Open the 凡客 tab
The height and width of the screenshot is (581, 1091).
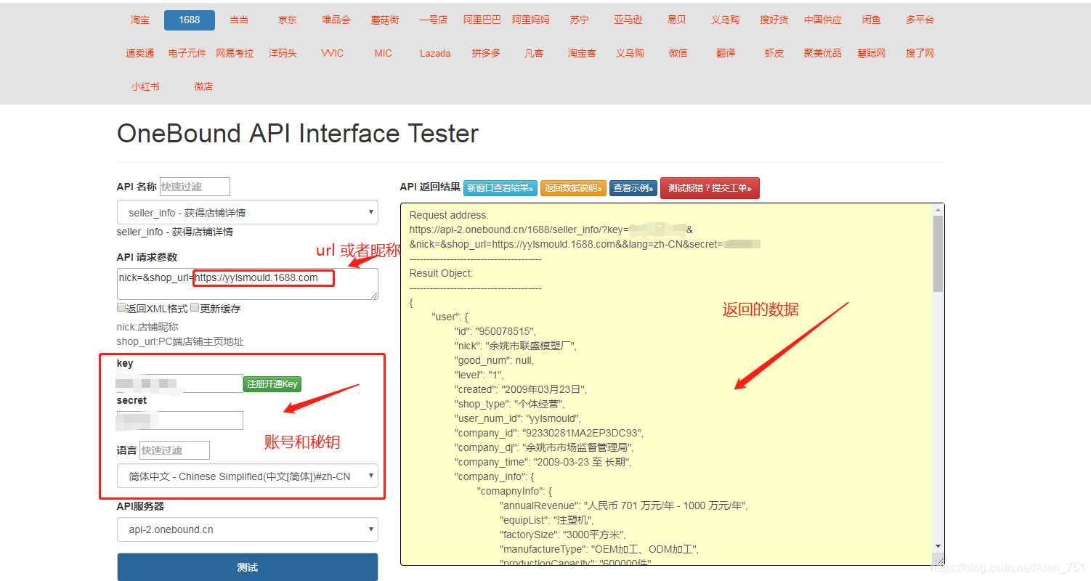pos(534,54)
